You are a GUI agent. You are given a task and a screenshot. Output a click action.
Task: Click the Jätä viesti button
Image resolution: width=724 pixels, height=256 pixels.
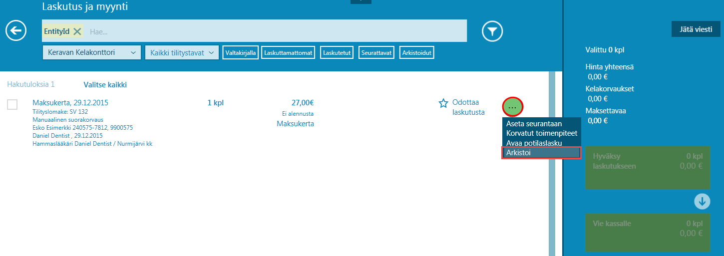(x=696, y=29)
